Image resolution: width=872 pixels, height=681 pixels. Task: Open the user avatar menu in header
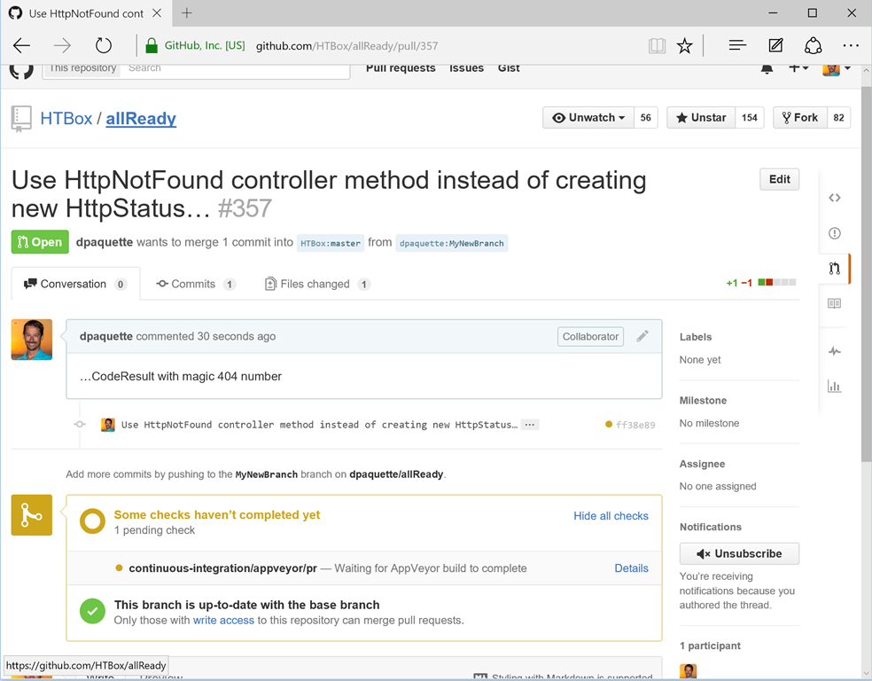[837, 69]
